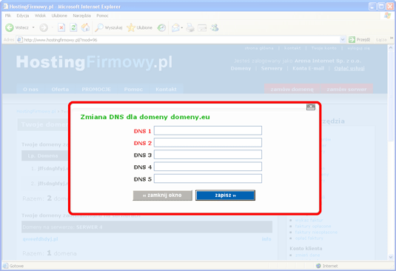Screen dimensions: 396x271
Task: Go to home page icon
Action: (85, 27)
